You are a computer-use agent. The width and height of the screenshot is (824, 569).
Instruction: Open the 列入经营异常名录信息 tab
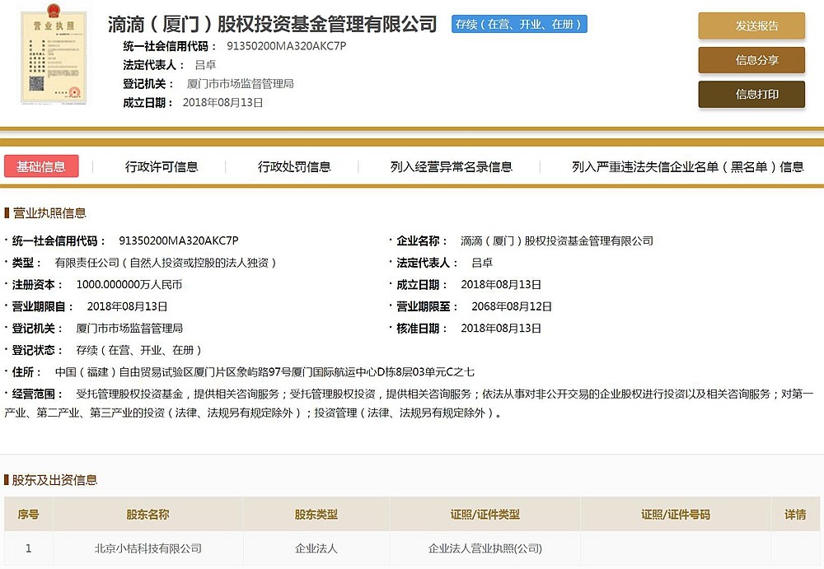(x=451, y=166)
